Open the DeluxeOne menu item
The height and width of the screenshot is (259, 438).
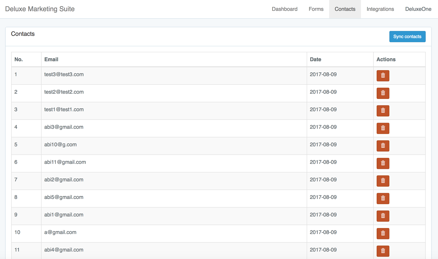tap(418, 9)
